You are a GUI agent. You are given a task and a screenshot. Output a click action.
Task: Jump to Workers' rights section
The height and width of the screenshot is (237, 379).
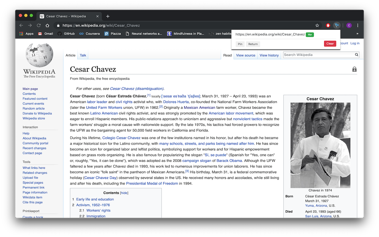[98, 210]
